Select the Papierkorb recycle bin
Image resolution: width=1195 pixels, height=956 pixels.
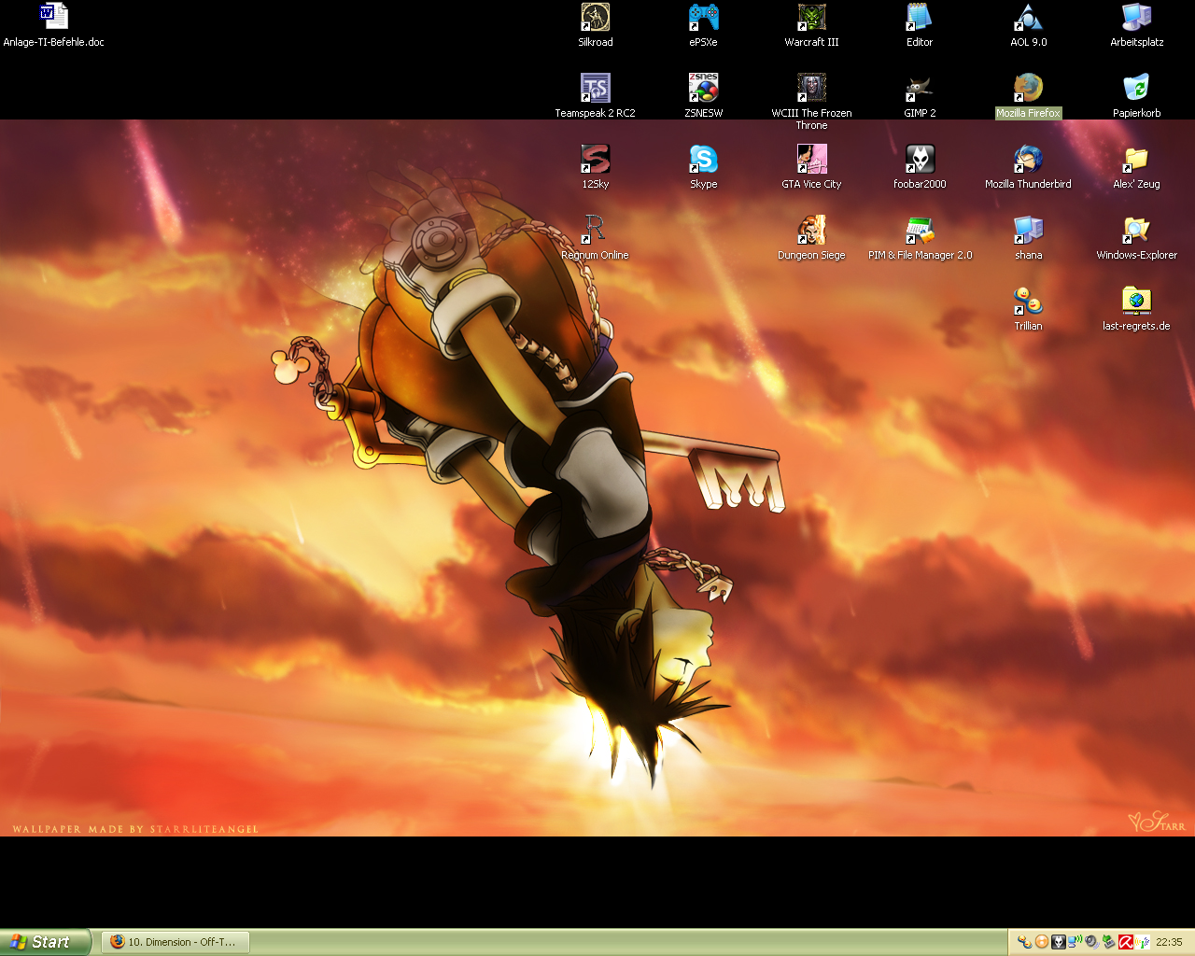(1136, 89)
